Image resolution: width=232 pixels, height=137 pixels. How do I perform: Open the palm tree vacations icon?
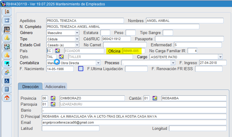7,64
